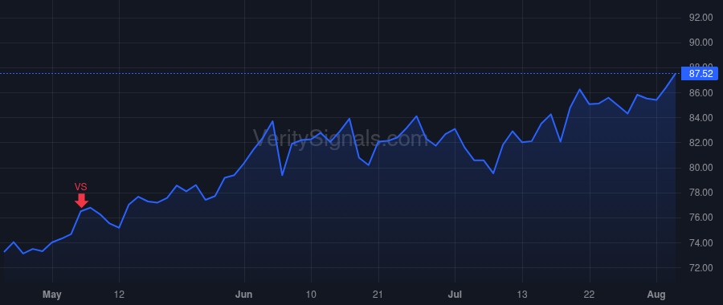The width and height of the screenshot is (723, 305).
Task: Click the latest line endpoint at 87.52
Action: click(676, 74)
